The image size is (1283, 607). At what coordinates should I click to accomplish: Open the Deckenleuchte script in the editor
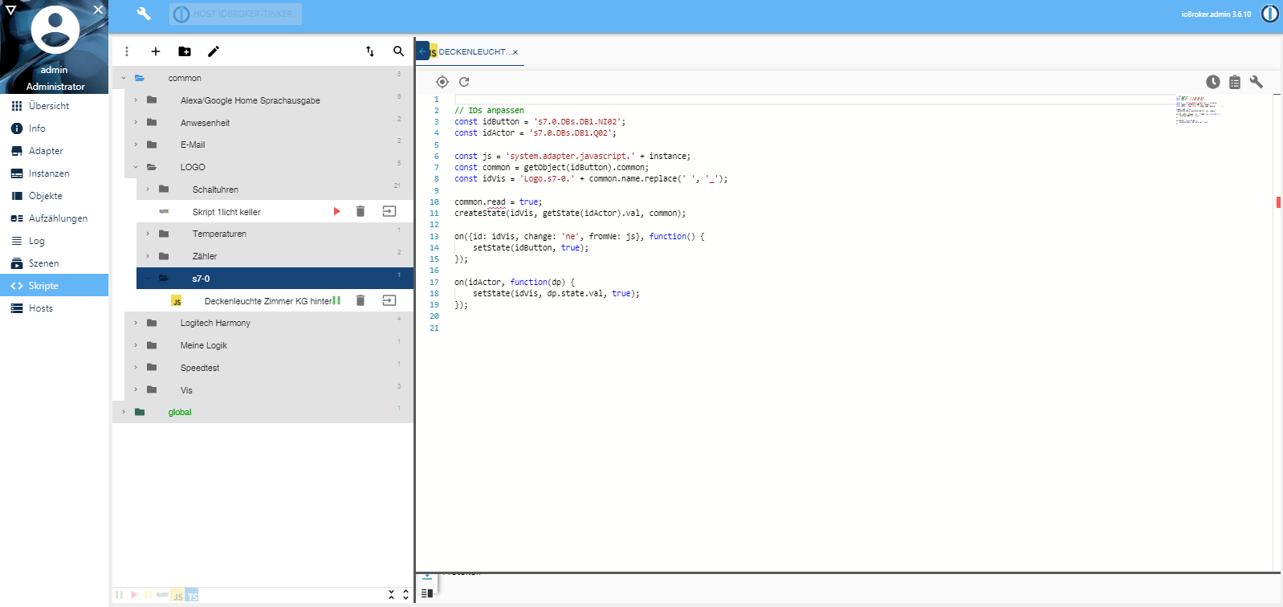tap(389, 300)
